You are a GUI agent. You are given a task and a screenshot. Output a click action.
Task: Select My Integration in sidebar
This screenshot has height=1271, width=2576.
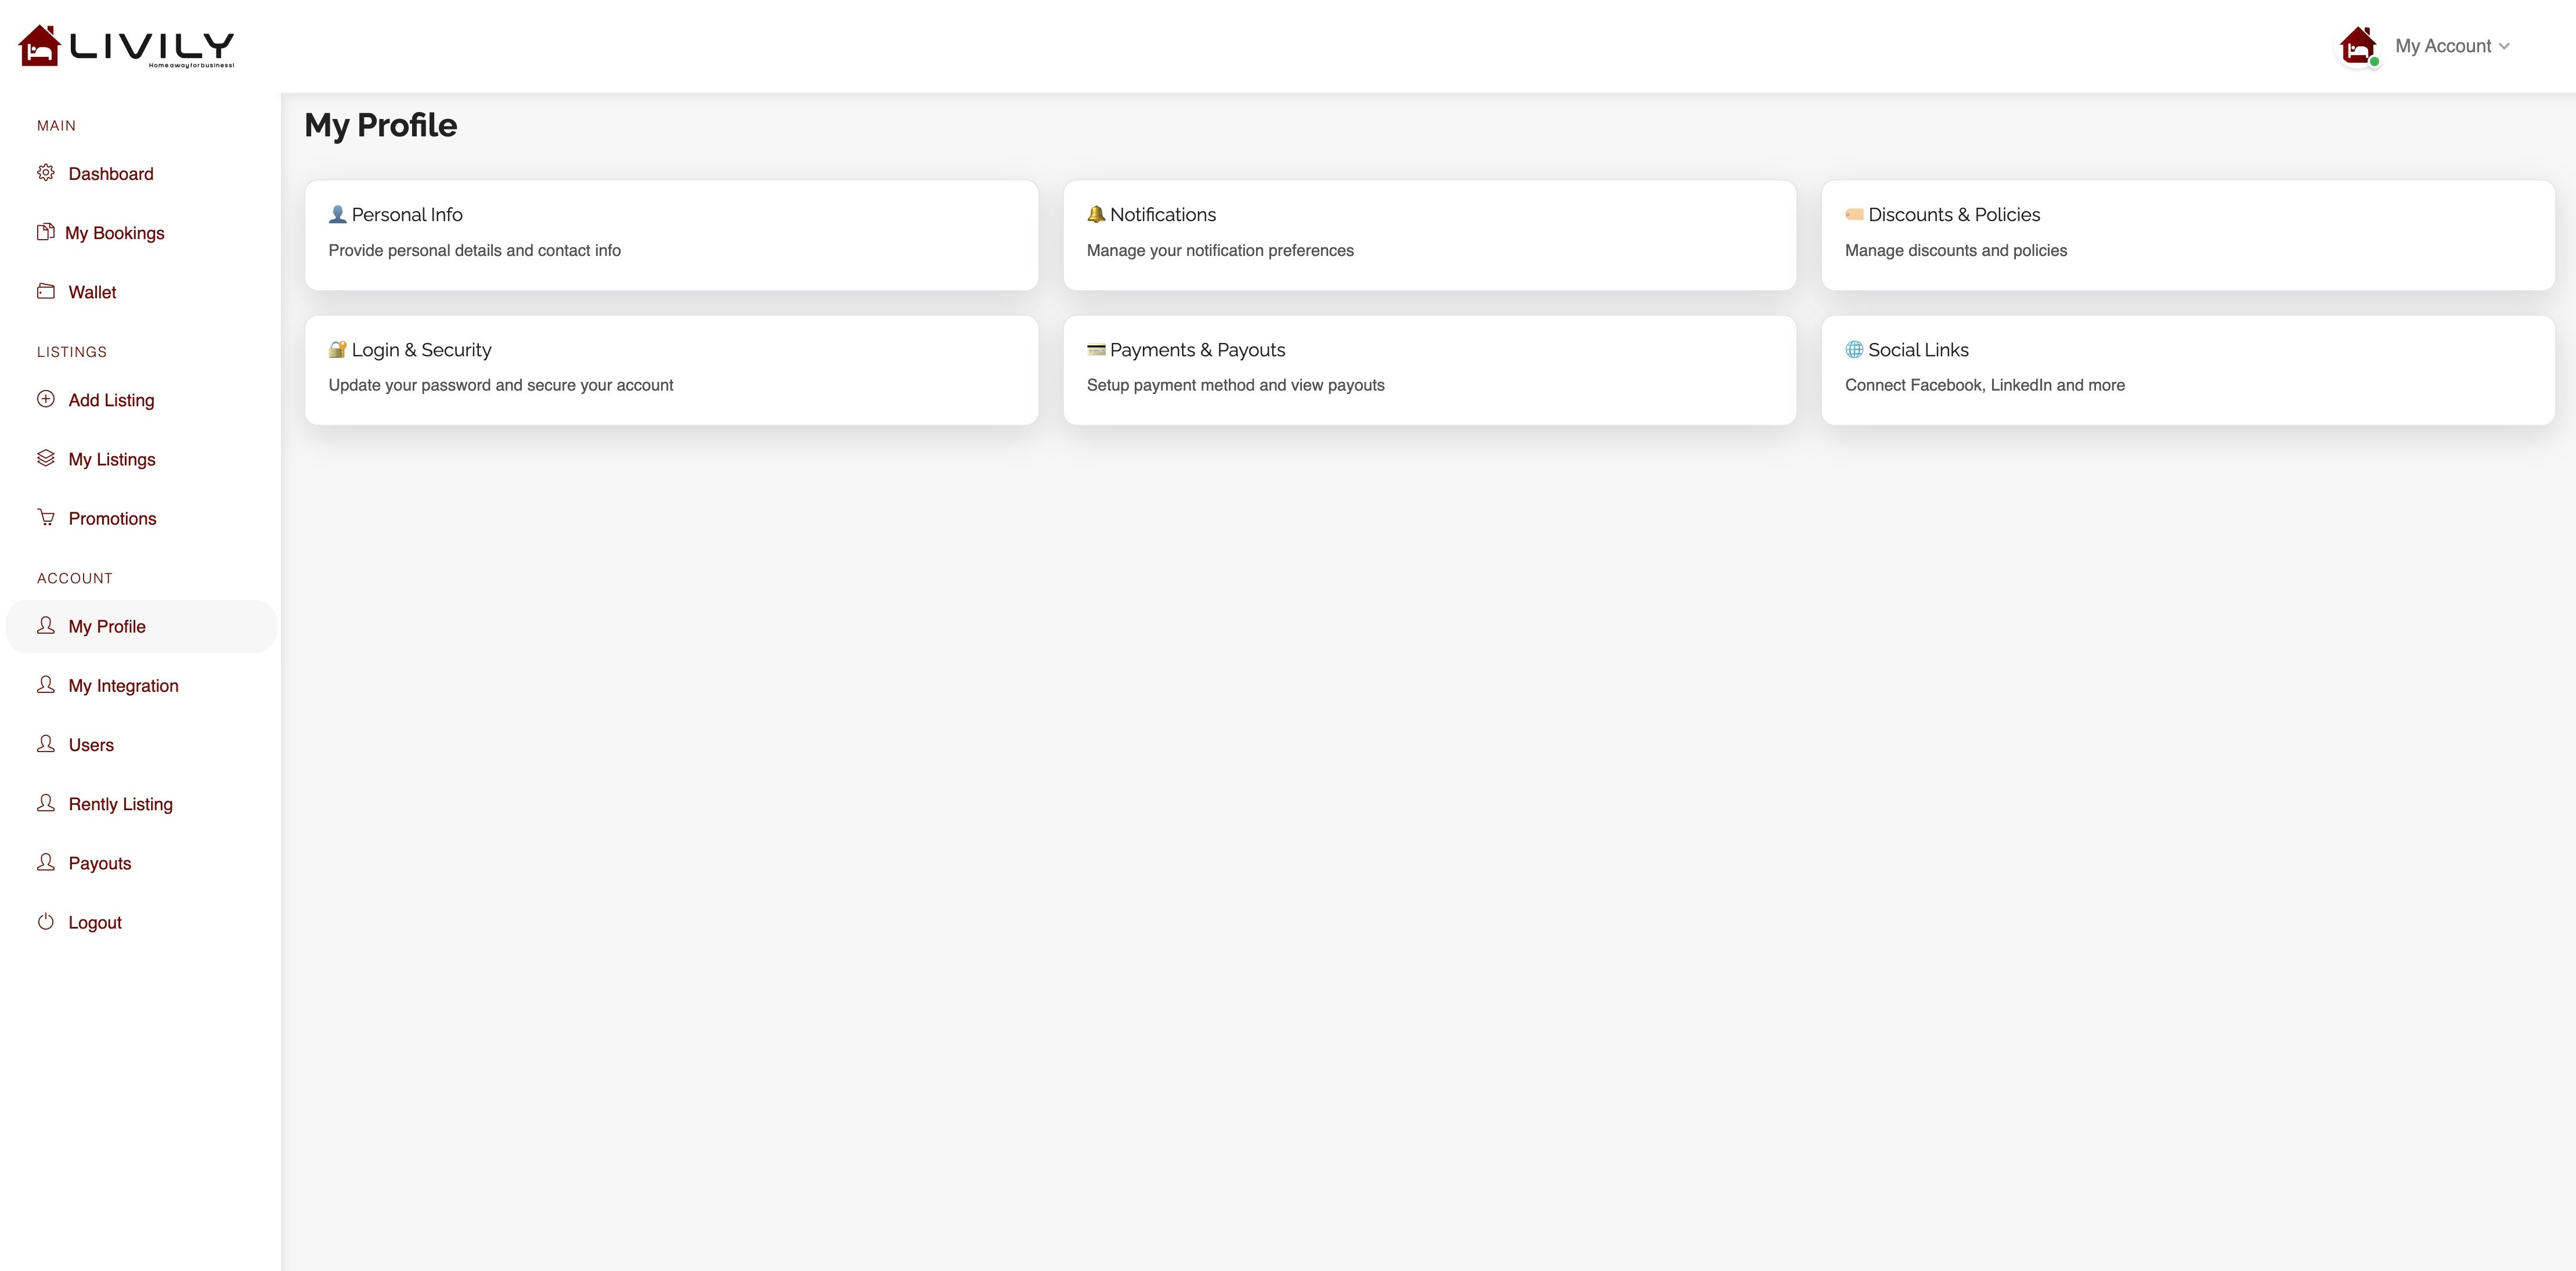123,686
